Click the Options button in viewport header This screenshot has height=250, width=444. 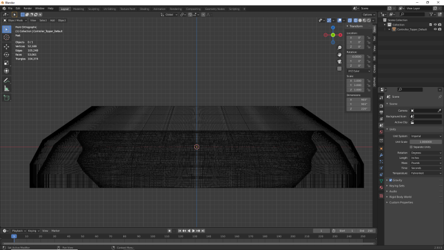367,14
